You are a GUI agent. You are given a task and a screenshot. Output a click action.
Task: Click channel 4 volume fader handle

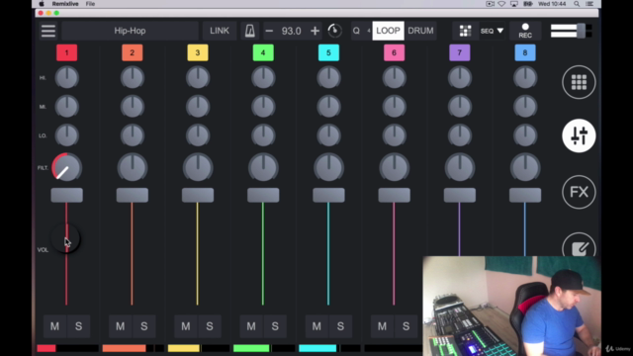pyautogui.click(x=263, y=196)
